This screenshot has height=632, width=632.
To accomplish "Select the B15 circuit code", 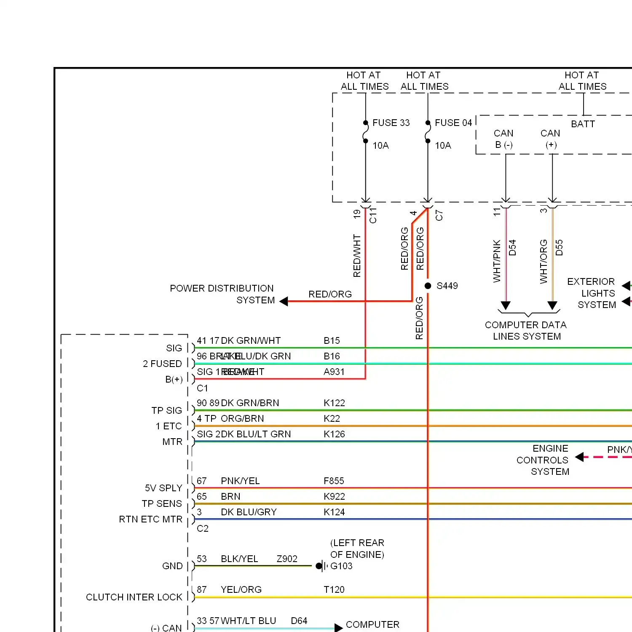I will coord(332,340).
